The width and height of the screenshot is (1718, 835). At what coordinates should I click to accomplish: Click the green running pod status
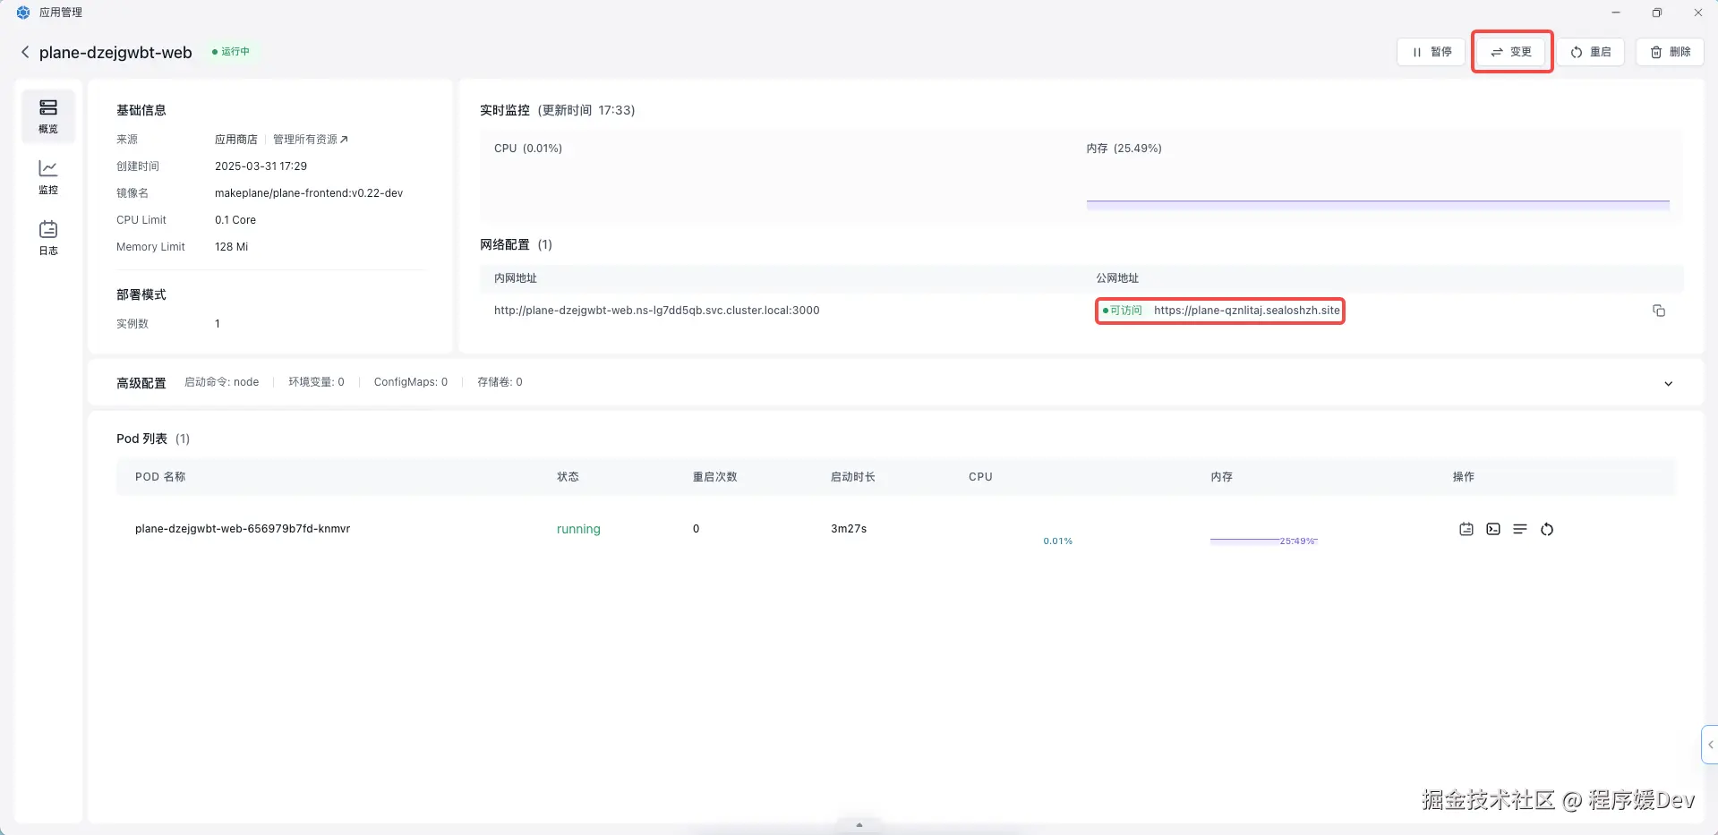[578, 529]
